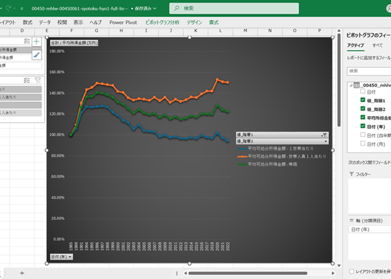Select column header M
This screenshot has height=279, width=391.
pos(245,30)
